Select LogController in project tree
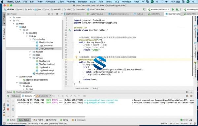198x126 pixels. click(x=44, y=46)
